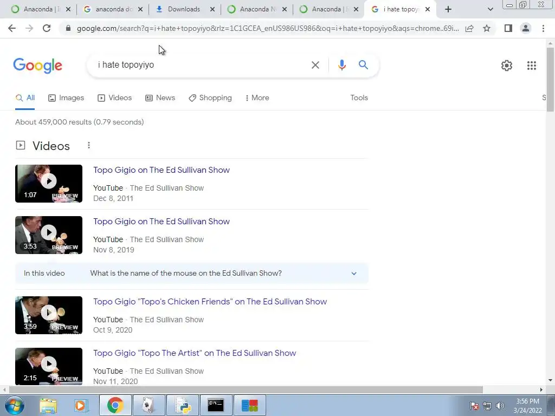Screen dimensions: 555x416
Task: Open Nov 8, 2019 Topo Gigio video link
Action: coord(162,222)
